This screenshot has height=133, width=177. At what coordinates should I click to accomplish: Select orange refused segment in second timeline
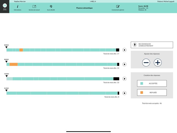(14, 64)
